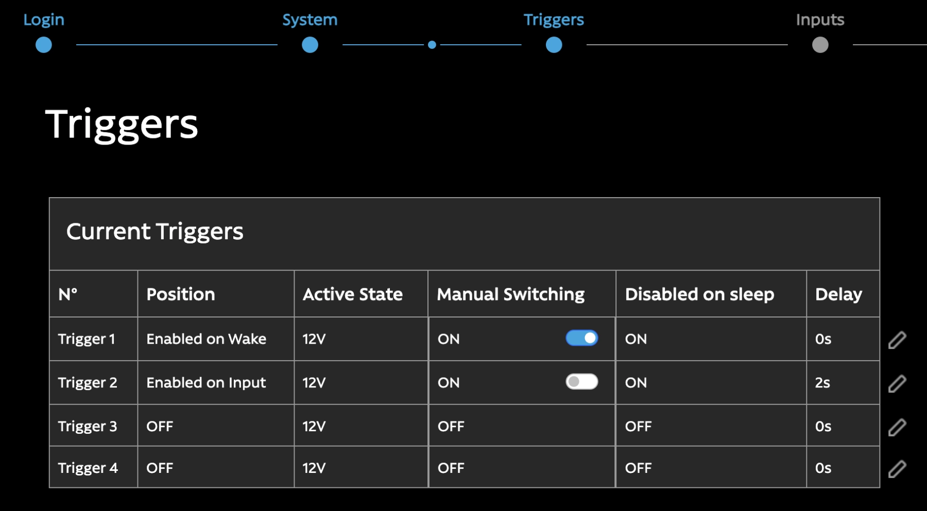Edit Trigger 4 with pencil icon
Screen dimensions: 927x511
[x=897, y=469]
